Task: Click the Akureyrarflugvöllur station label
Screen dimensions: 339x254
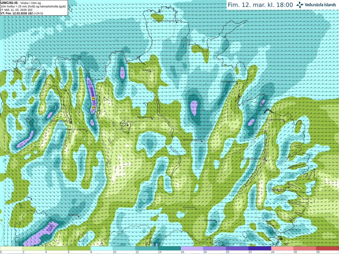Action: [60, 121]
